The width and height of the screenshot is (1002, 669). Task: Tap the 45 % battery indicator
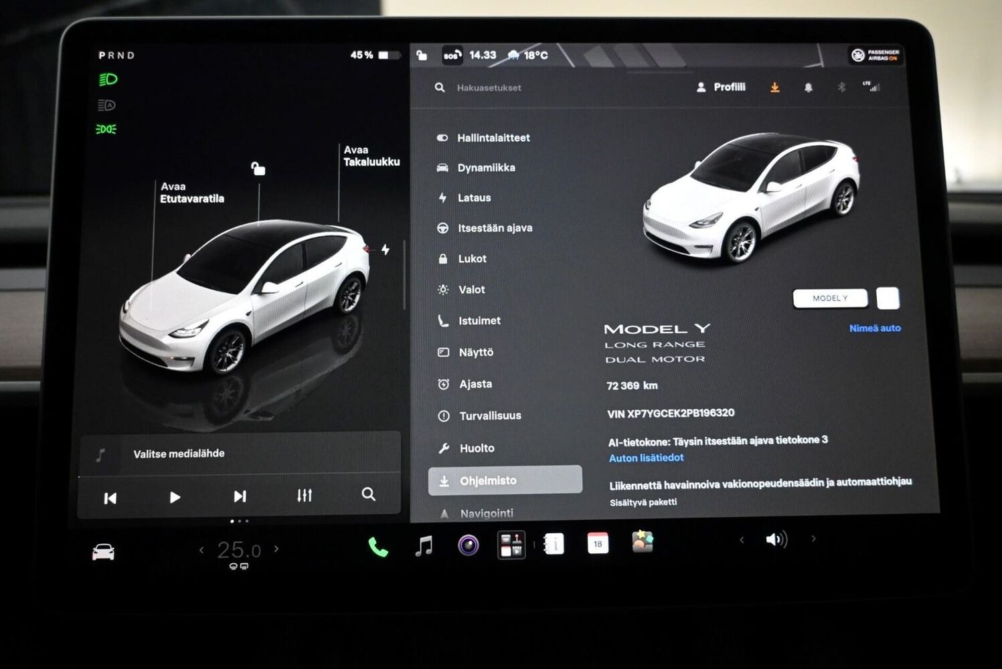pyautogui.click(x=375, y=55)
